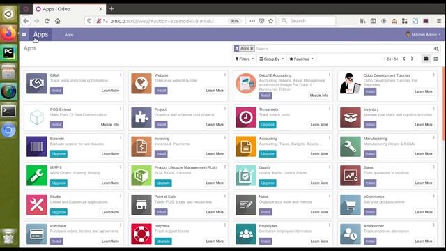The image size is (446, 251).
Task: Click the POS Extend cube icon
Action: pyautogui.click(x=37, y=117)
